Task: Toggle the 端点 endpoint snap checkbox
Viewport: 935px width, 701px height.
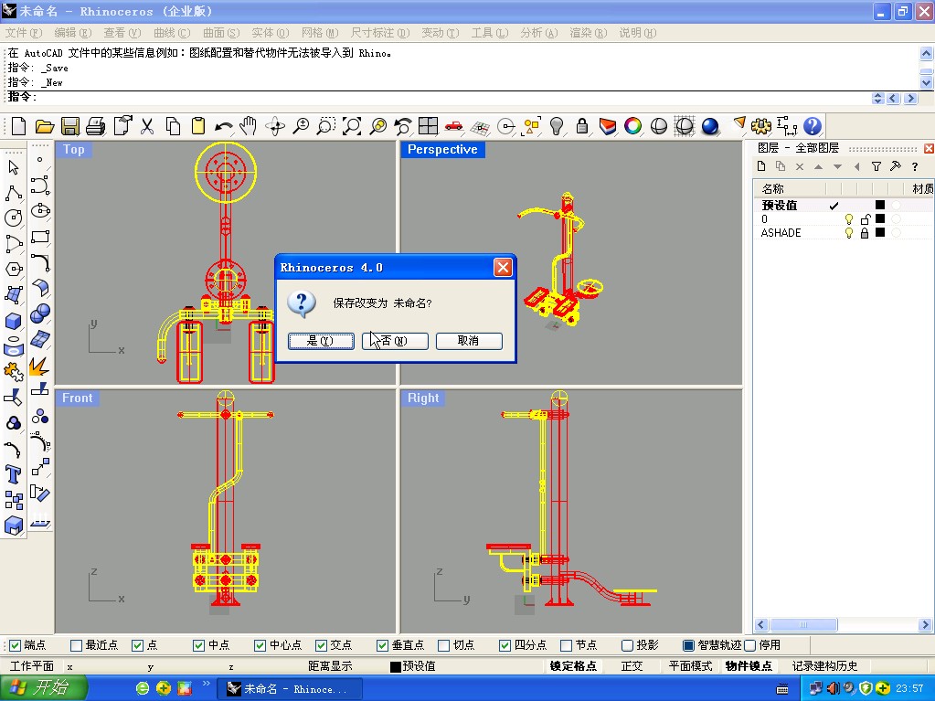Action: pos(14,645)
